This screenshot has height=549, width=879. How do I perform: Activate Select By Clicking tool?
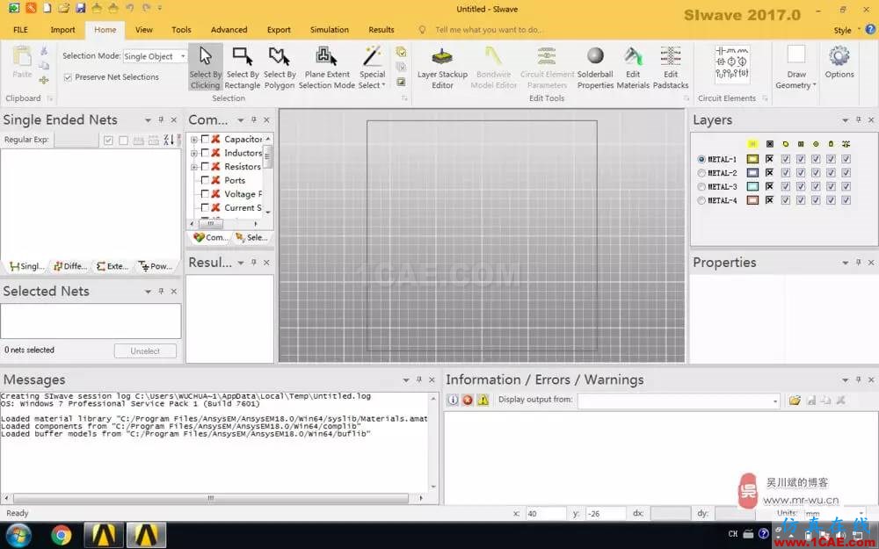205,68
